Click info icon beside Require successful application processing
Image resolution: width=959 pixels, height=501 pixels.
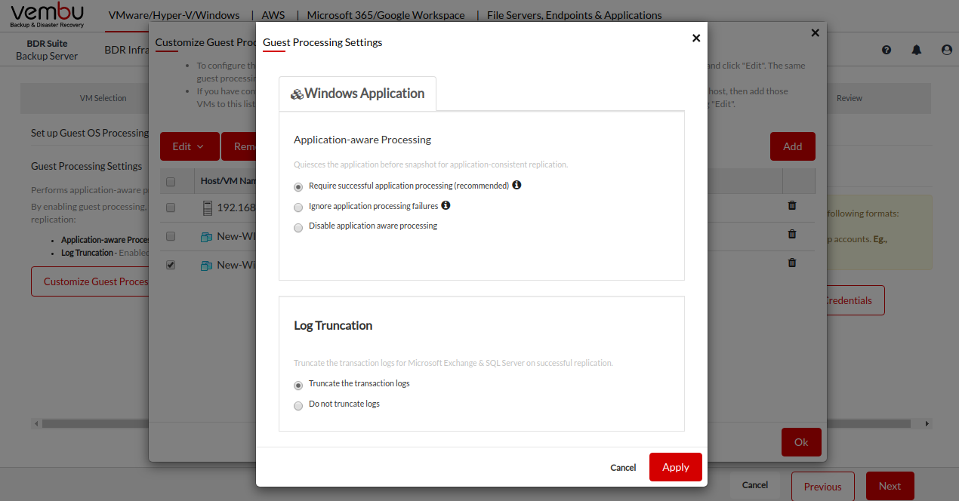pos(517,185)
